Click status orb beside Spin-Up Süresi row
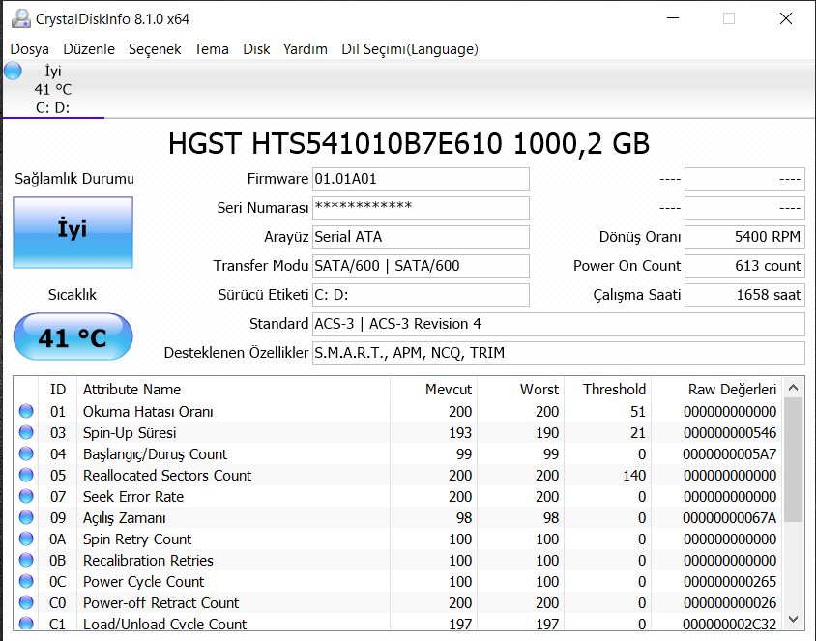This screenshot has height=641, width=816. (26, 433)
